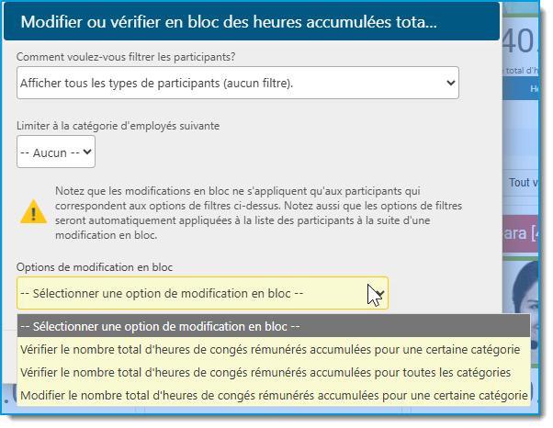Click the chevron beside '-- Aucun --'
553x428 pixels.
[86, 152]
